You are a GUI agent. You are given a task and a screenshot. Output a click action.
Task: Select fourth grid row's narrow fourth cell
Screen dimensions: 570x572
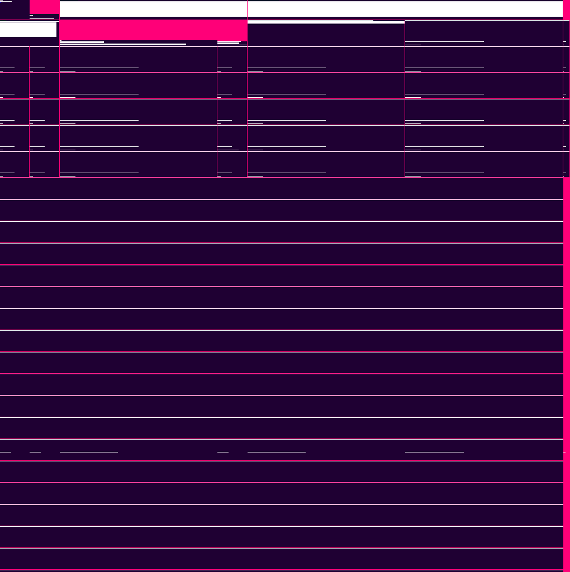(x=232, y=138)
